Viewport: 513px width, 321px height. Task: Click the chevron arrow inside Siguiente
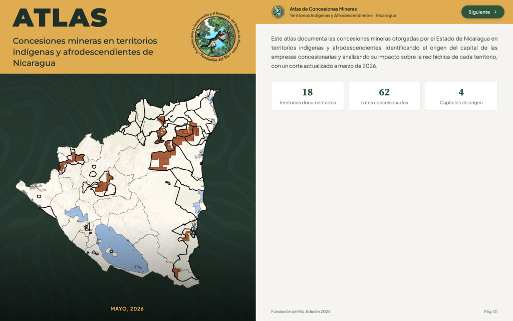coord(495,12)
